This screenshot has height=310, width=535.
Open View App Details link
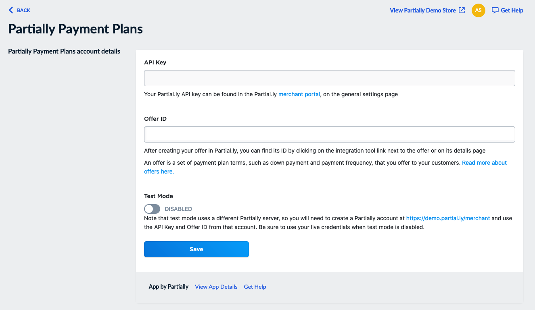(x=216, y=287)
